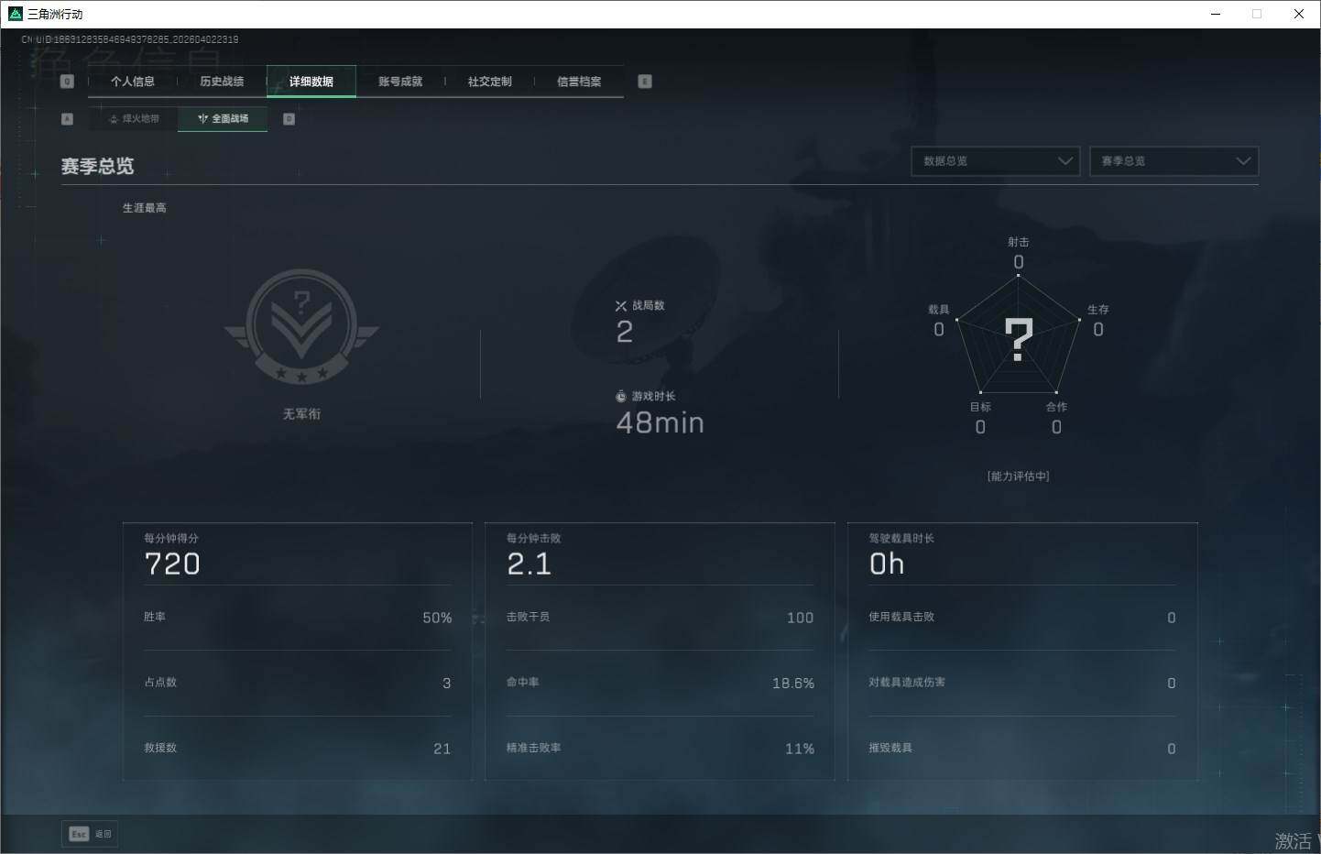This screenshot has height=854, width=1321.
Task: Select the 详细数据 tab
Action: 311,82
